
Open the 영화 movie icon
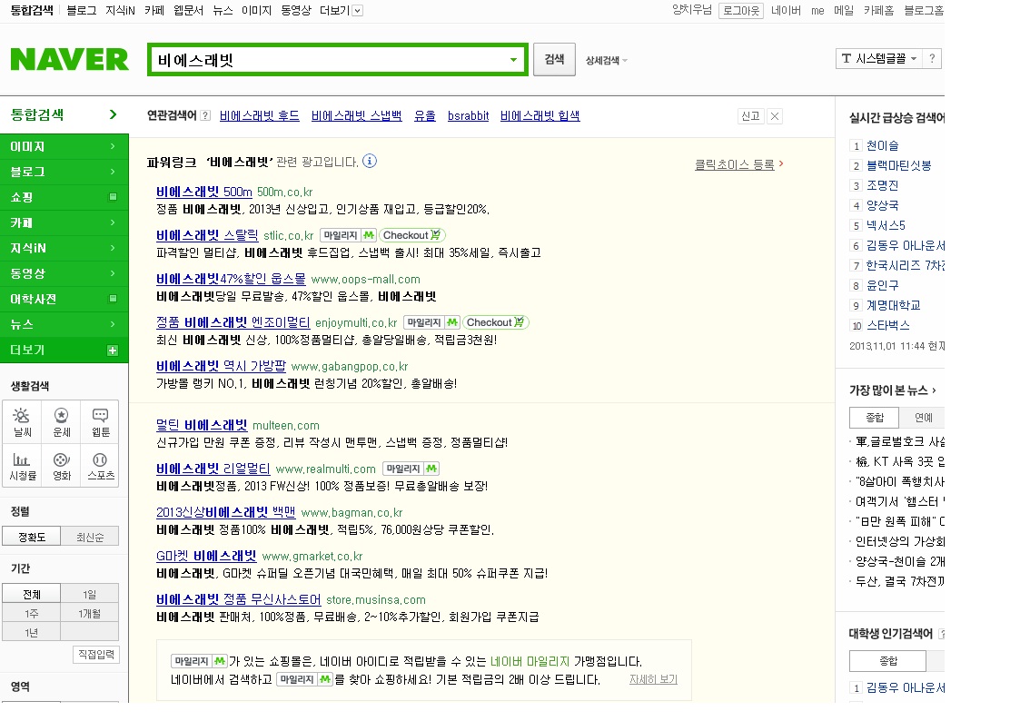[x=61, y=466]
